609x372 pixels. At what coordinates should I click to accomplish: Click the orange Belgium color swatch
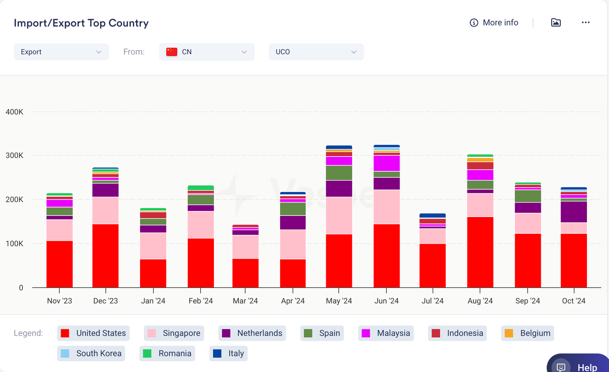(x=509, y=333)
